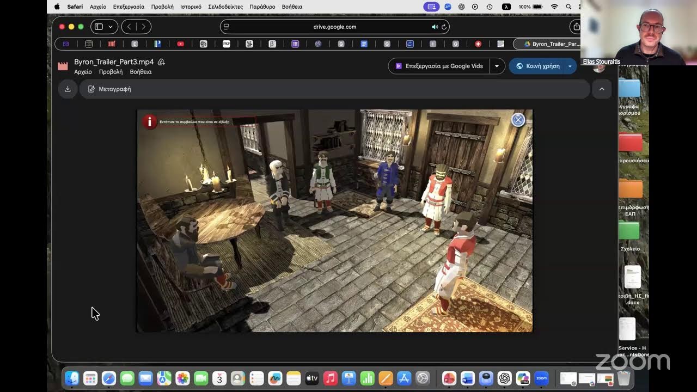
Task: Go forward in Safari history
Action: click(143, 26)
